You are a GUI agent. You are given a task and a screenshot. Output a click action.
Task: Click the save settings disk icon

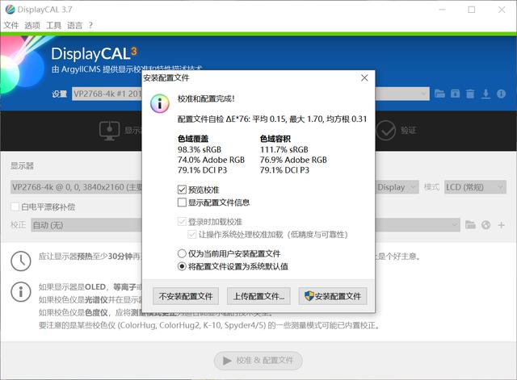tap(455, 94)
